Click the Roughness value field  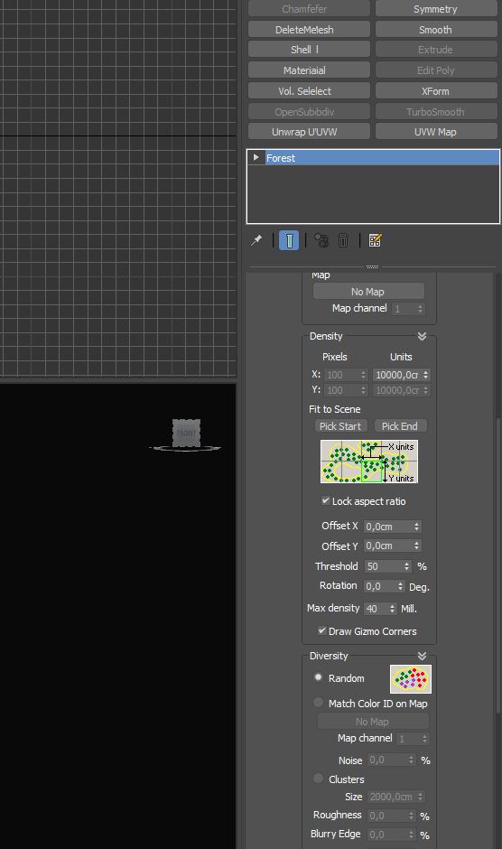[387, 816]
